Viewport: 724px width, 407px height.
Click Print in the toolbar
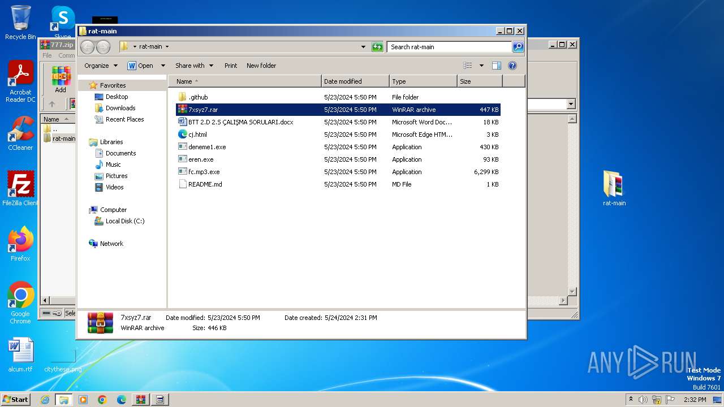(231, 66)
